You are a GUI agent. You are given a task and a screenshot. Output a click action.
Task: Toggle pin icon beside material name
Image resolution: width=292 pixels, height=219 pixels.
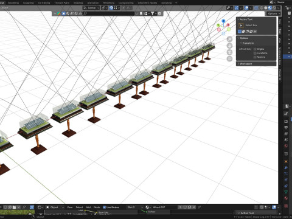[x=200, y=207]
